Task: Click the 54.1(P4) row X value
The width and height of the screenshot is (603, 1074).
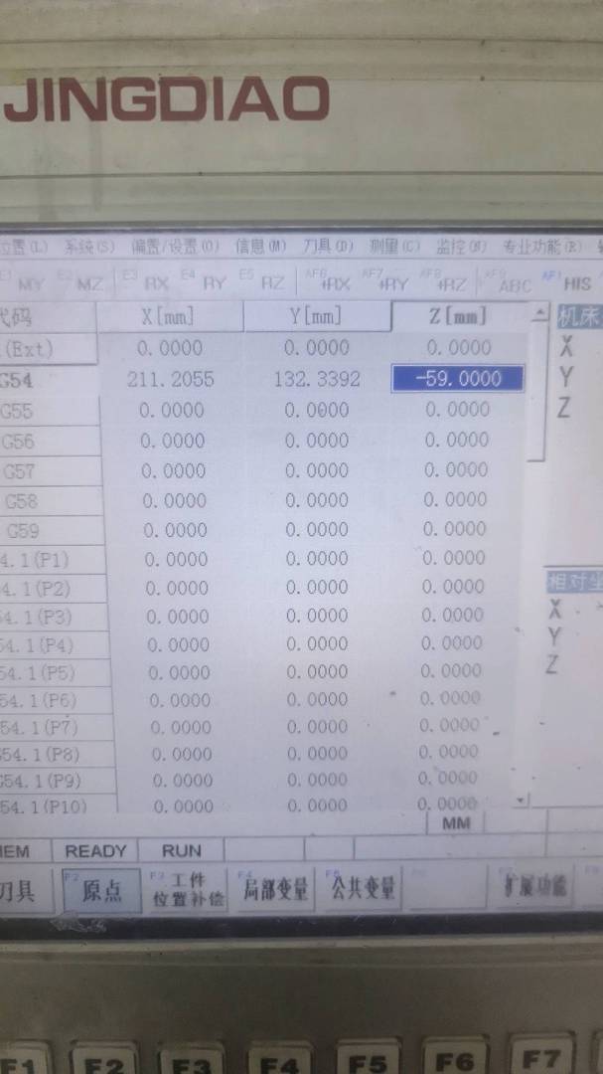Action: [180, 644]
